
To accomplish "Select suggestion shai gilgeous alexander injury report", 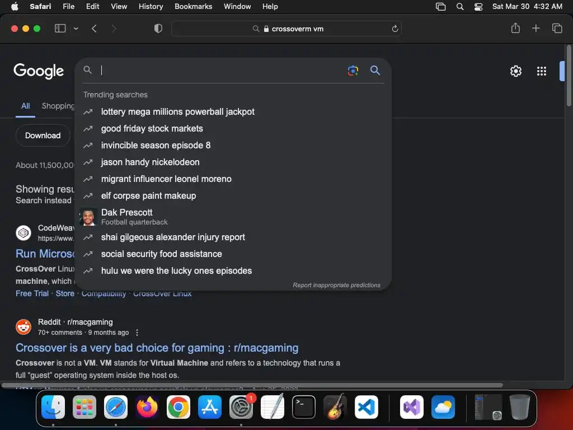I will (233, 237).
